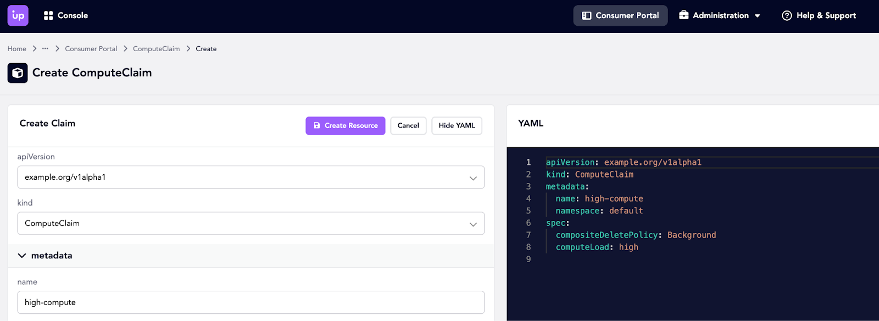Viewport: 879px width, 321px height.
Task: Click YAML line kind: ComputeClaim
Action: (589, 174)
